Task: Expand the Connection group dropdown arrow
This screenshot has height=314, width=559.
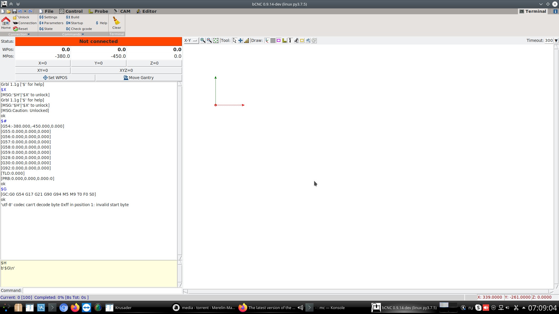Action: tap(29, 34)
